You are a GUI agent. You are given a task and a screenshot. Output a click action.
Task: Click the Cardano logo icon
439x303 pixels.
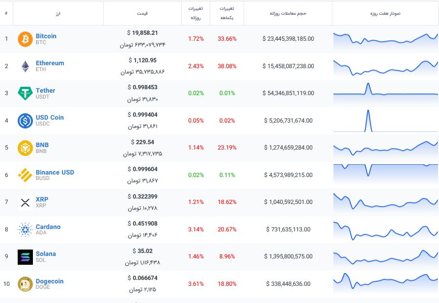[25, 229]
